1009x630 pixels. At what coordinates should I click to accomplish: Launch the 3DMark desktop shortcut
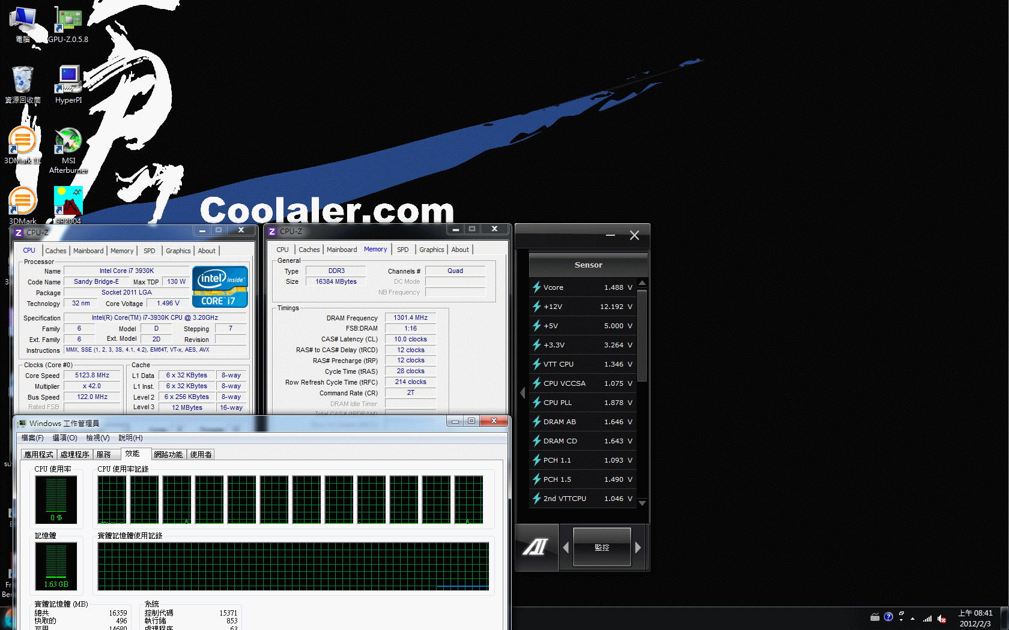click(23, 205)
